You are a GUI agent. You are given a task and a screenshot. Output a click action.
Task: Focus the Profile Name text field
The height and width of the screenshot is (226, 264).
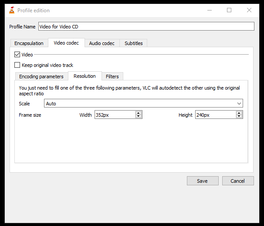(x=146, y=26)
